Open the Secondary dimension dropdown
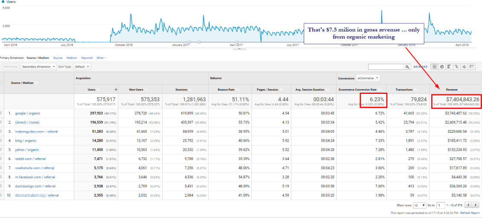The height and width of the screenshot is (218, 482). coord(38,67)
